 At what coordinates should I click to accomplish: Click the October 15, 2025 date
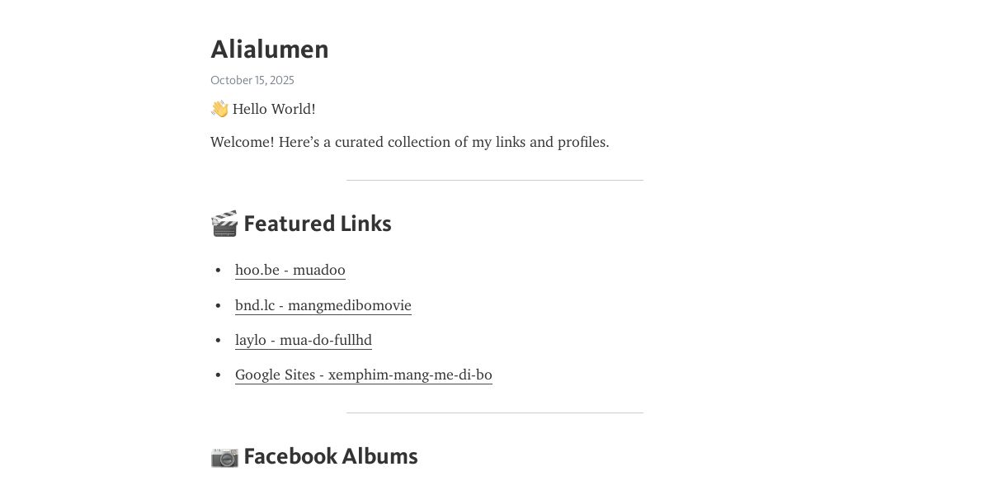[252, 80]
